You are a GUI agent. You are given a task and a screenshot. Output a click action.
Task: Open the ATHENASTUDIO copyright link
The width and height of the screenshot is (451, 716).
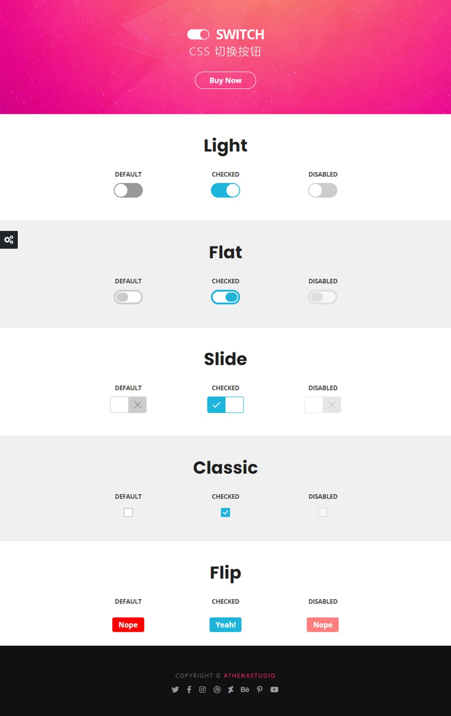click(x=250, y=675)
